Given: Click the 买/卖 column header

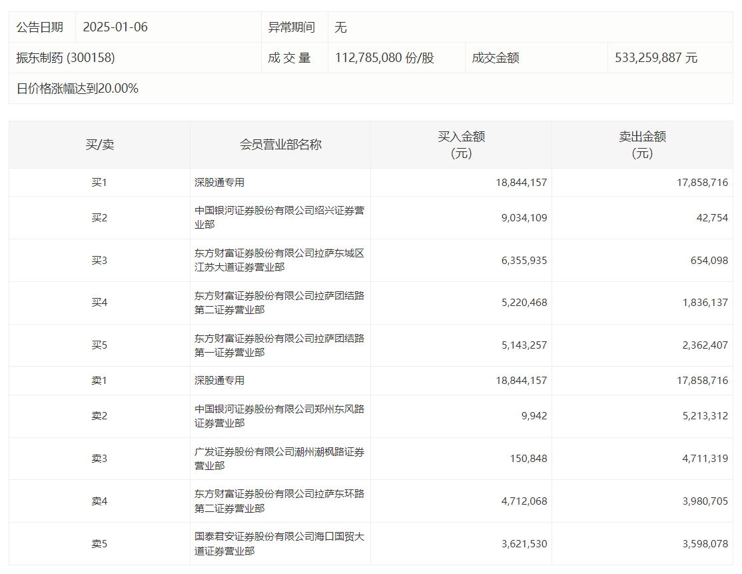Looking at the screenshot, I should click(x=99, y=145).
